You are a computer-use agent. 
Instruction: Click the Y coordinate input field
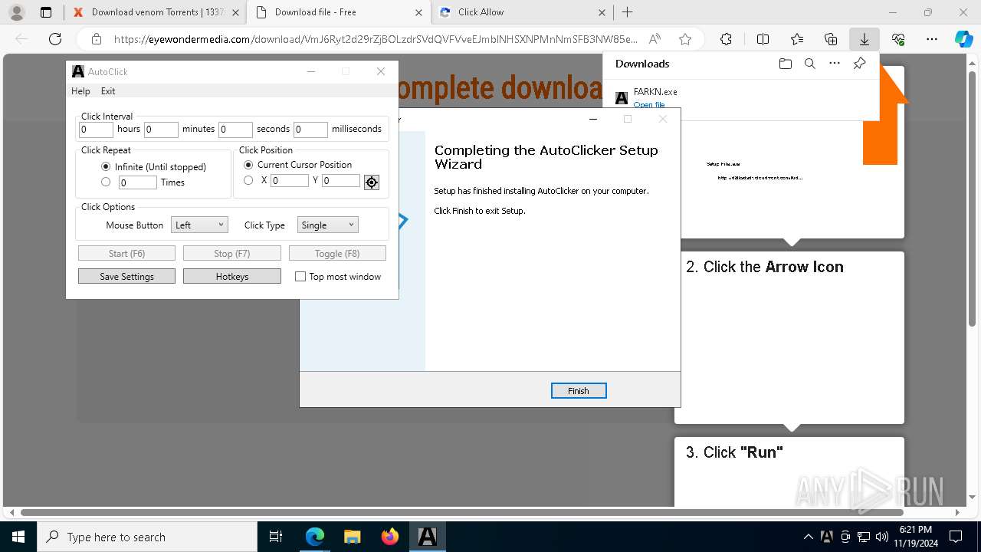pyautogui.click(x=341, y=181)
